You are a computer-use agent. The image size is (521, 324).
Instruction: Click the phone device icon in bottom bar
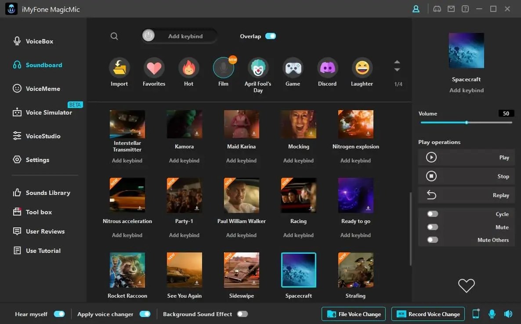pos(476,314)
